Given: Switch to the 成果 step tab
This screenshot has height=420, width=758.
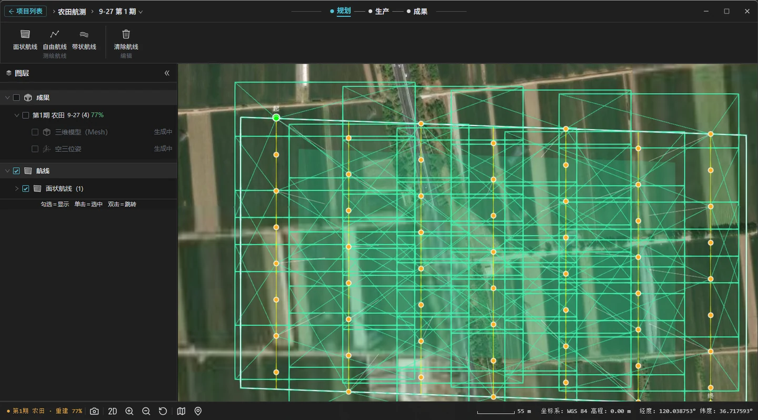Looking at the screenshot, I should 420,11.
